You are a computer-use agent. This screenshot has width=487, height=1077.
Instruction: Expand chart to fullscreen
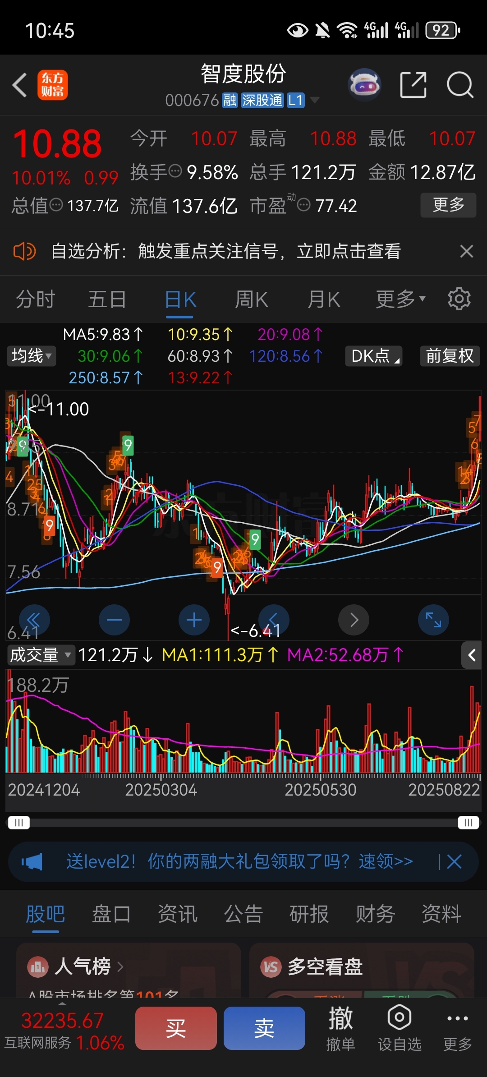(x=433, y=620)
